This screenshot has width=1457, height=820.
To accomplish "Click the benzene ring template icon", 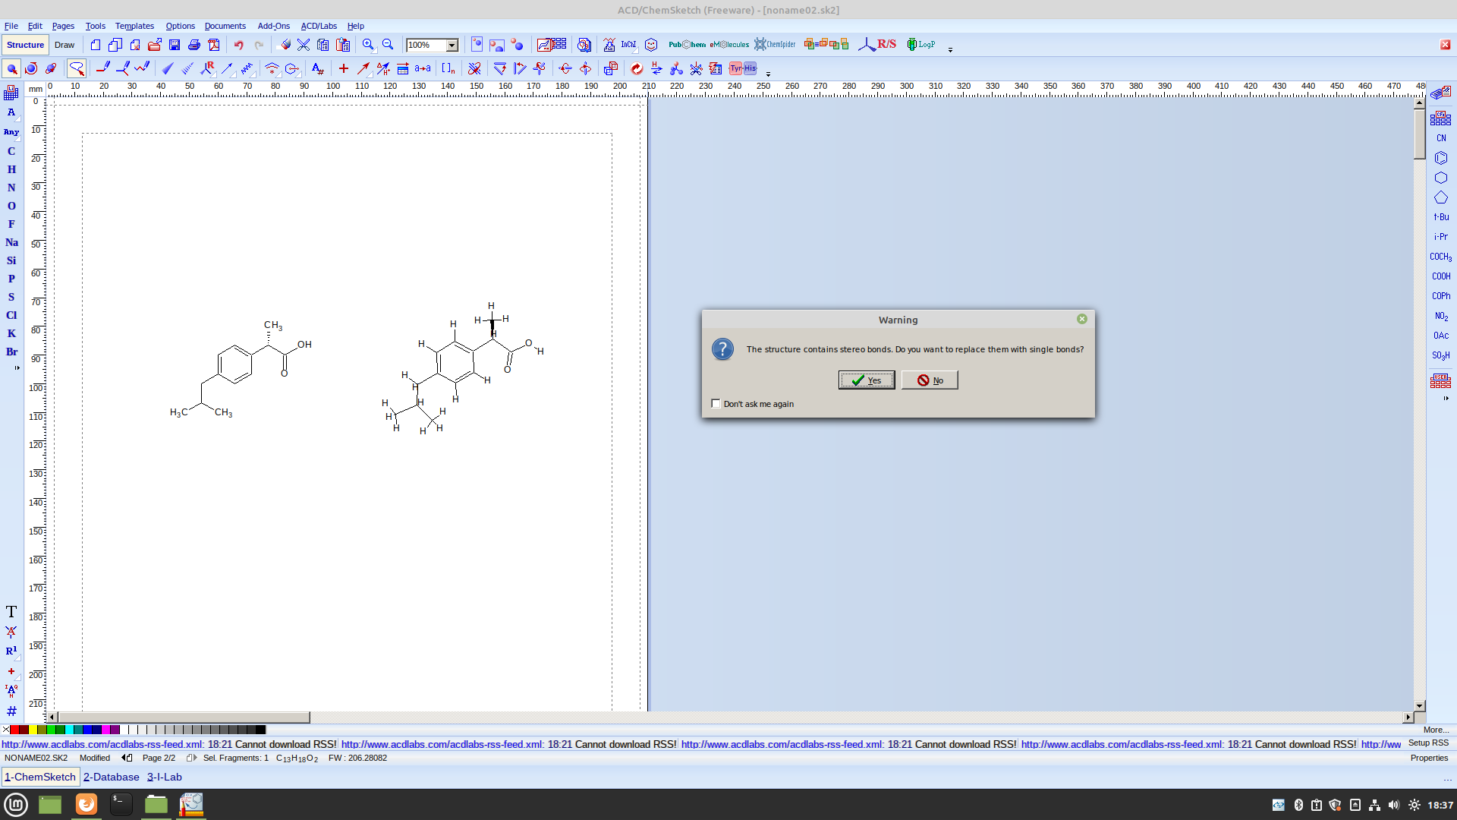I will pyautogui.click(x=1440, y=158).
